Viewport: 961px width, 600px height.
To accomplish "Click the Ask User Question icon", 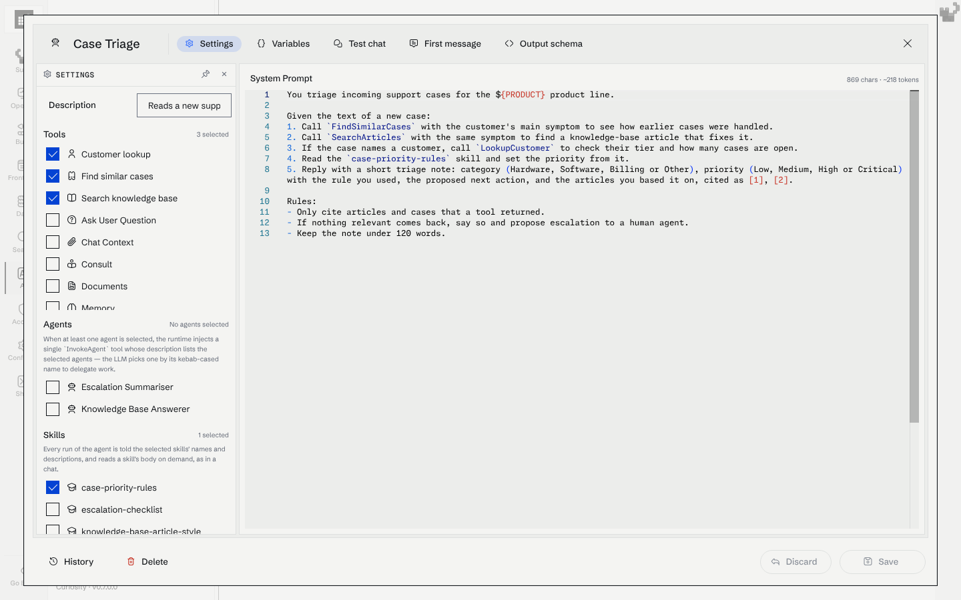I will tap(71, 220).
